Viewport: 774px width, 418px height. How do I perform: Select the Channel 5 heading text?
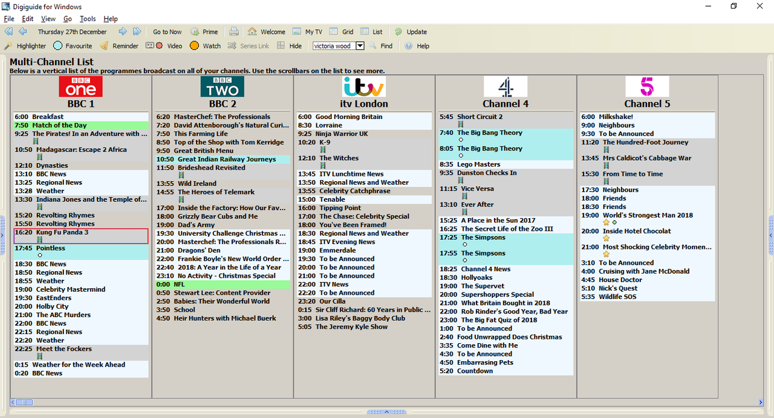tap(648, 103)
